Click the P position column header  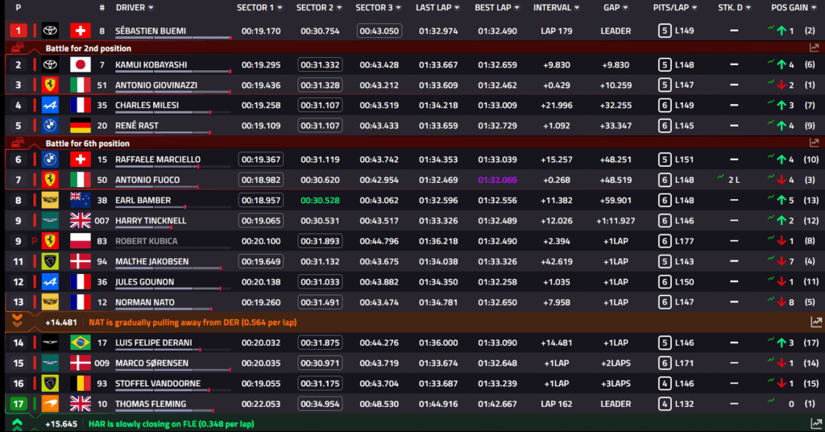tap(19, 8)
